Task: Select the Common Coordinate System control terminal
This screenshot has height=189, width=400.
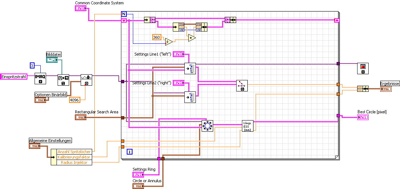Action: 81,8
